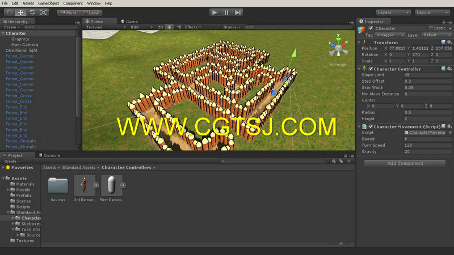The image size is (454, 255).
Task: Toggle Local handle rotation
Action: pos(91,12)
